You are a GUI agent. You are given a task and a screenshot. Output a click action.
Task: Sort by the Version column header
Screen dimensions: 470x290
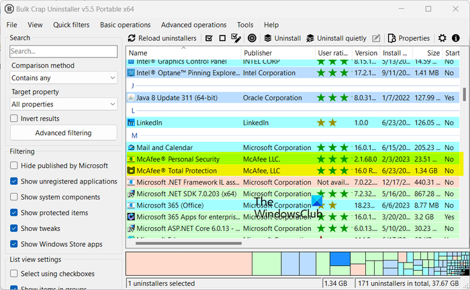tap(366, 53)
